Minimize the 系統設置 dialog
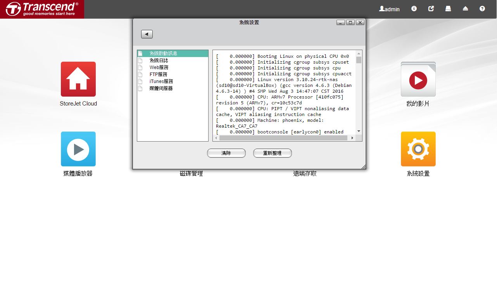Screen dimensions: 497x296 tap(341, 23)
